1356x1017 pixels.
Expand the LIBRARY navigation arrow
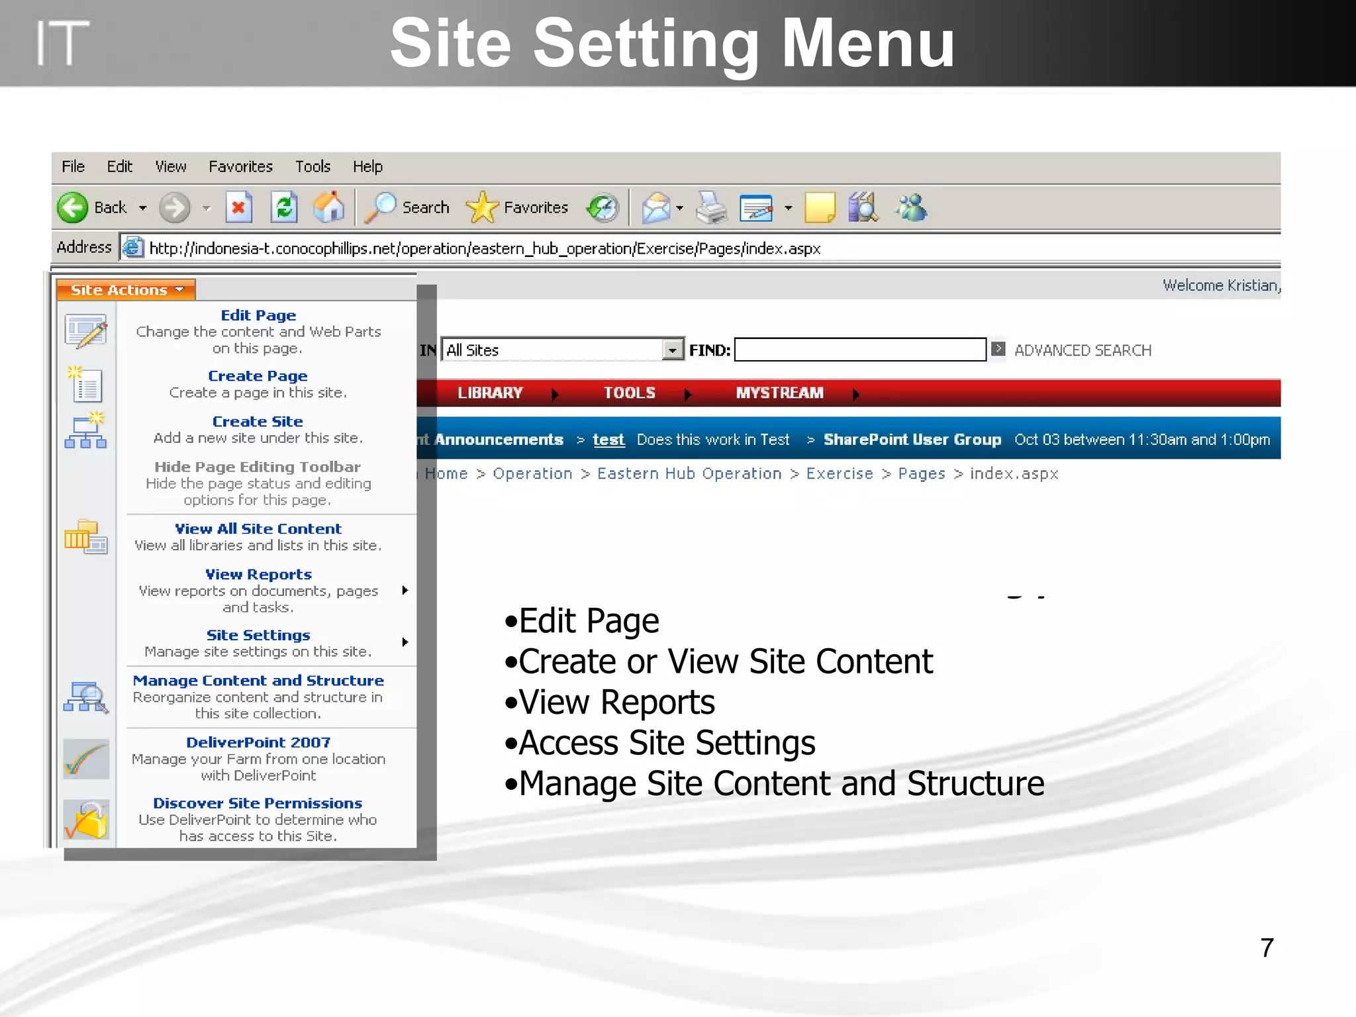(555, 394)
